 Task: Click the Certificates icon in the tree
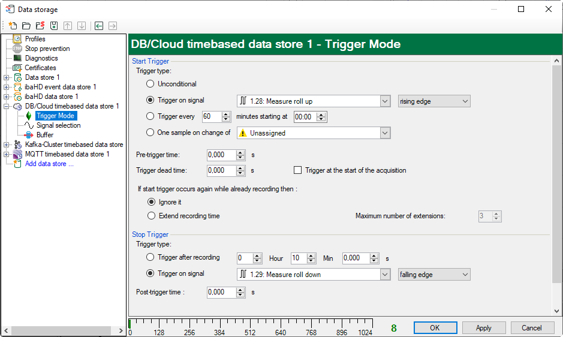(17, 68)
